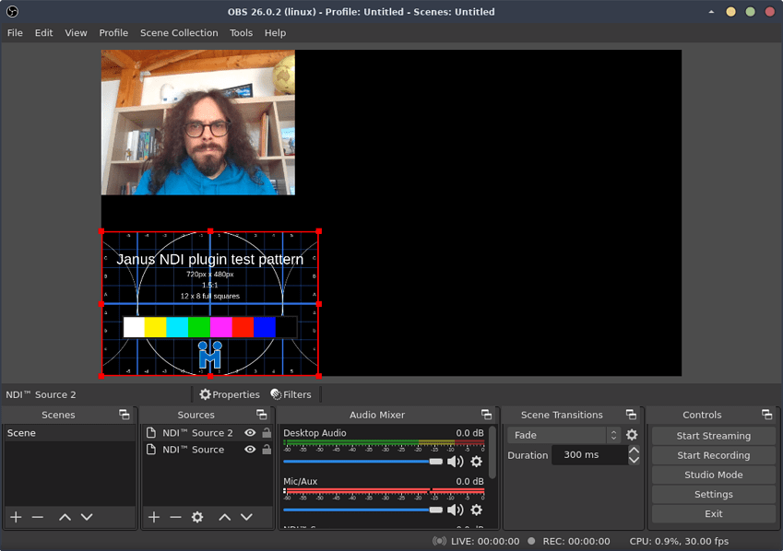Open the File menu

pyautogui.click(x=15, y=33)
